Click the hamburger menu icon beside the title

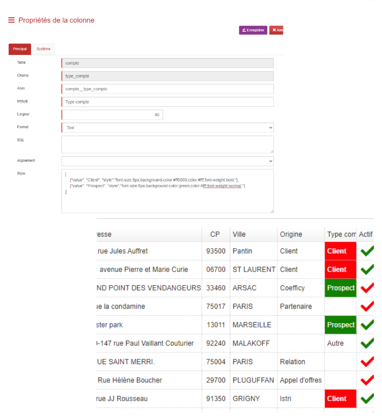11,20
